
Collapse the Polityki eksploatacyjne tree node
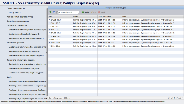coord(2,8)
